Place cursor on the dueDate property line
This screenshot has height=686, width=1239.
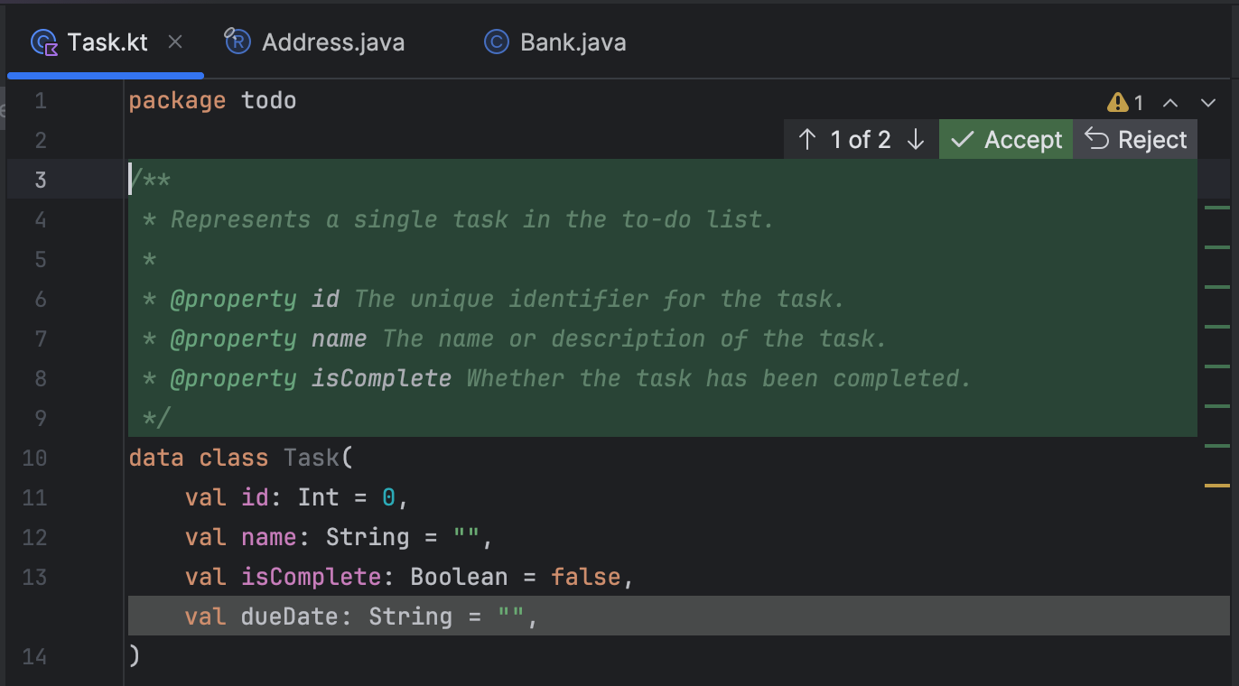pos(361,616)
